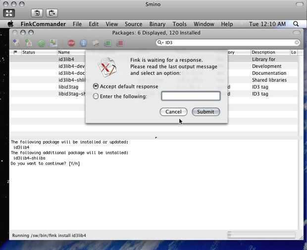This screenshot has width=307, height=250.
Task: Click the 'Library for' description cell
Action: pos(263,59)
